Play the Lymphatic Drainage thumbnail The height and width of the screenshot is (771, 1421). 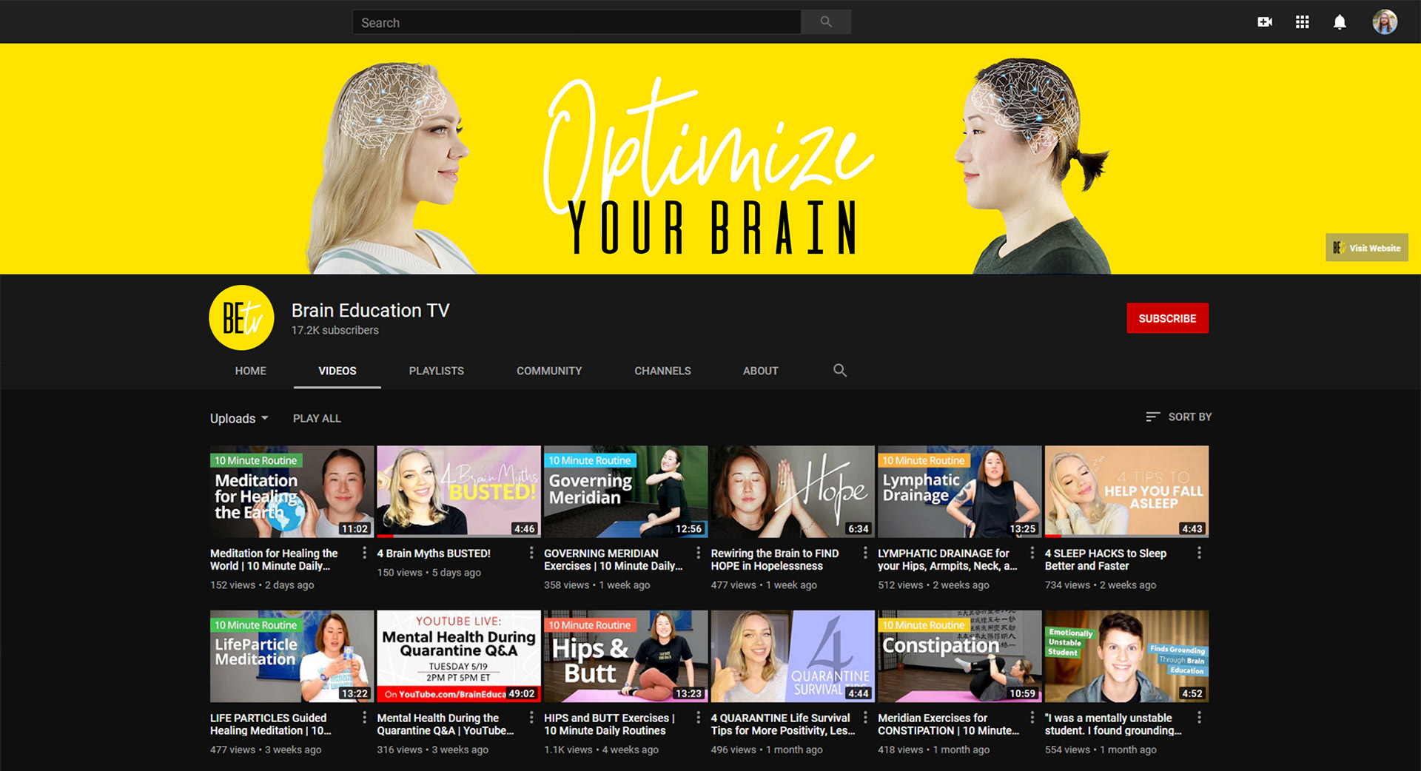[x=960, y=491]
